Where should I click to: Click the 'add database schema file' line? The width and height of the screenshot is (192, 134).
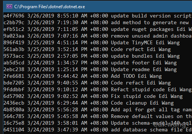(97, 130)
